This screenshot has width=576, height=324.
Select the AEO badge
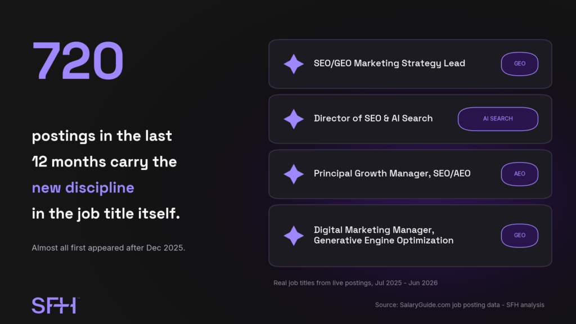(519, 174)
